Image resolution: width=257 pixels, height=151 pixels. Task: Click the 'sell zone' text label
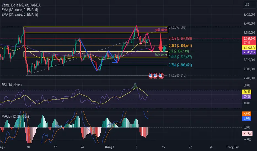point(161,30)
